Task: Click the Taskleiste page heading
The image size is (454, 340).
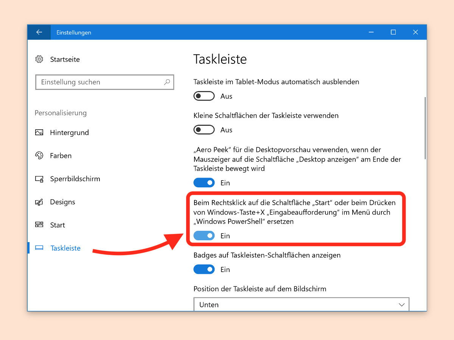Action: [220, 59]
